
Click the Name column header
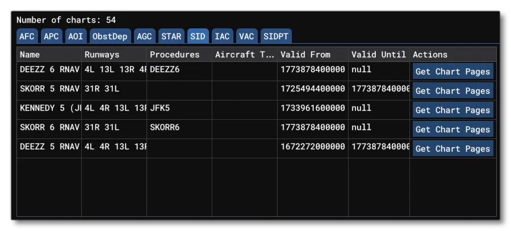click(x=49, y=54)
